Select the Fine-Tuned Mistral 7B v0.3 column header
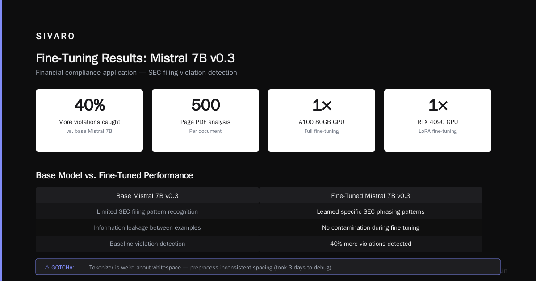 (371, 195)
